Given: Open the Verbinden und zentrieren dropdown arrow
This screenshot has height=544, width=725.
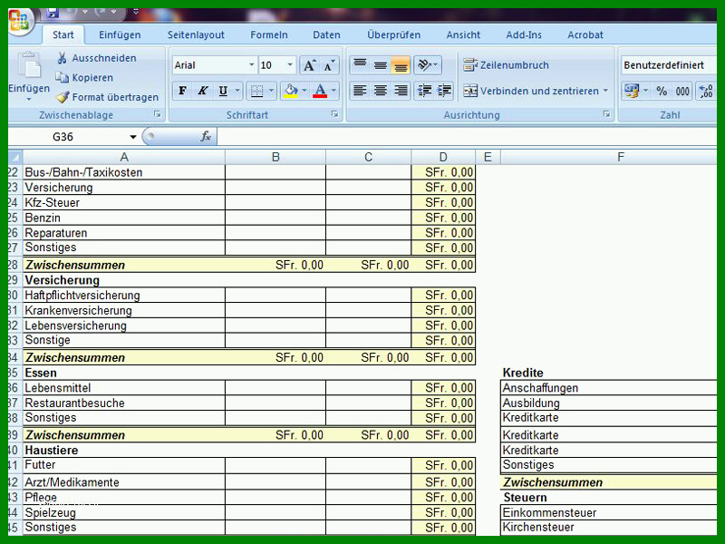Looking at the screenshot, I should point(605,91).
